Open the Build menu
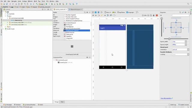Viewport: 192px width, 108px height. (x=35, y=1)
